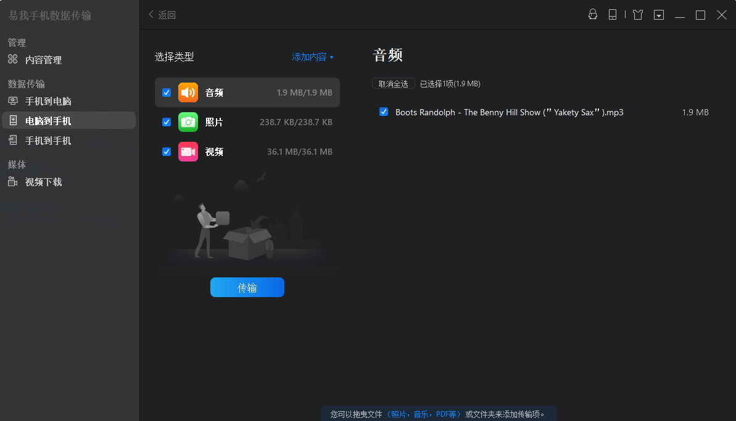The width and height of the screenshot is (736, 421).
Task: Click the video icon next to 视频
Action: pos(188,152)
